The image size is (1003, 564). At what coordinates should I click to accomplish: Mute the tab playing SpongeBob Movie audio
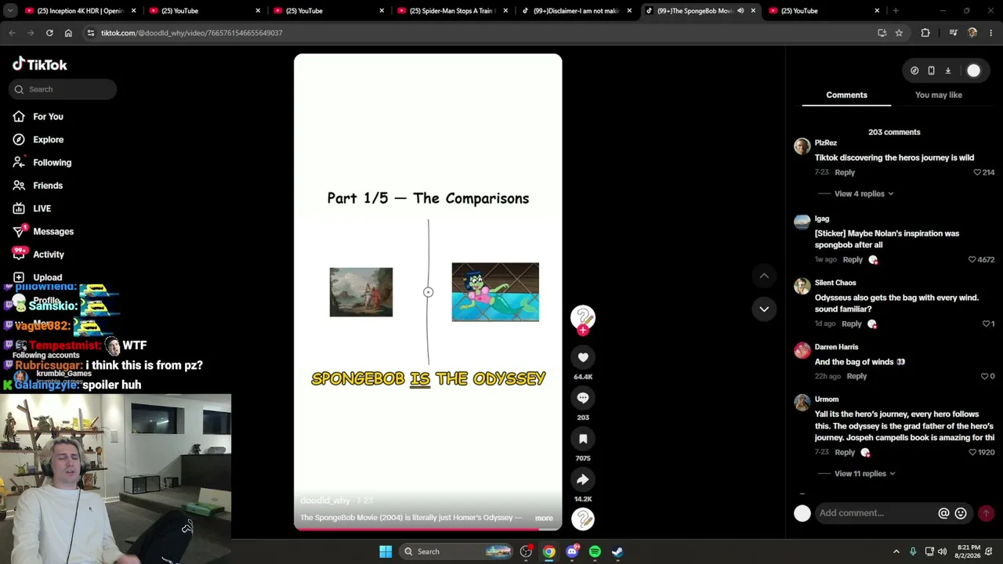[740, 11]
